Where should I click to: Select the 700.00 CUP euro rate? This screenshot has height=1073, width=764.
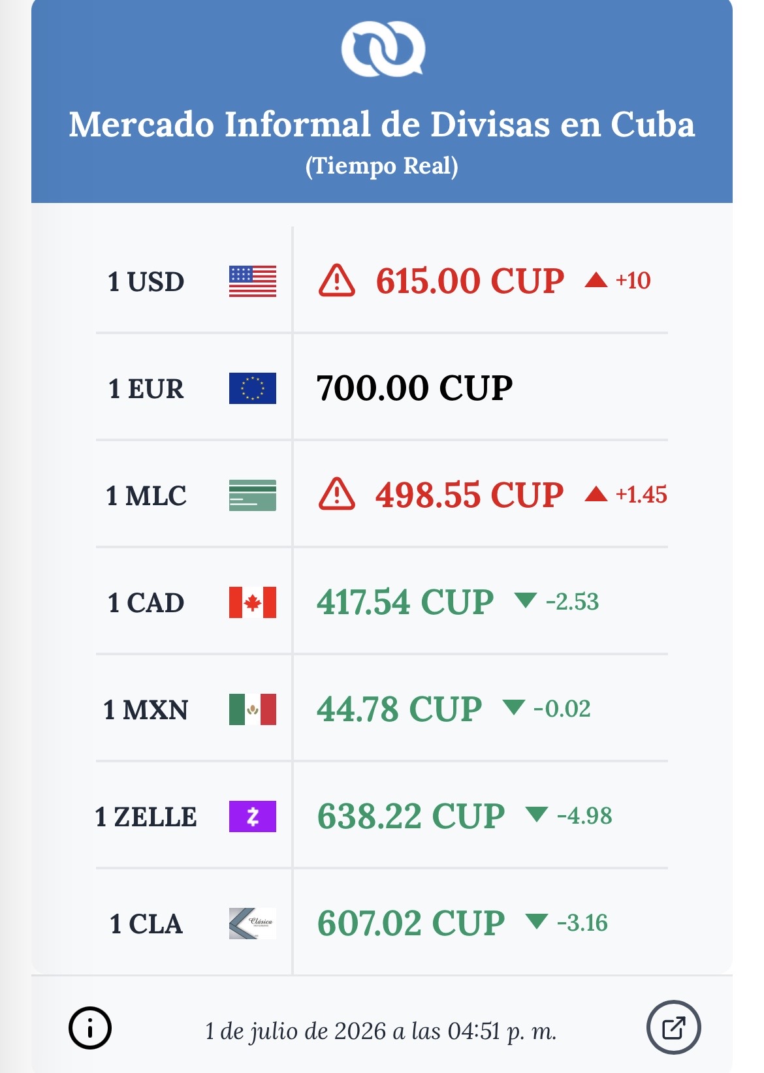pyautogui.click(x=415, y=388)
